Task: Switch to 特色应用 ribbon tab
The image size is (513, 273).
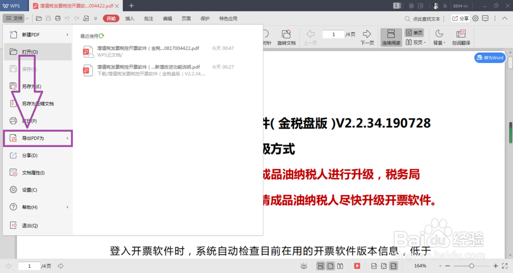Action: click(228, 18)
